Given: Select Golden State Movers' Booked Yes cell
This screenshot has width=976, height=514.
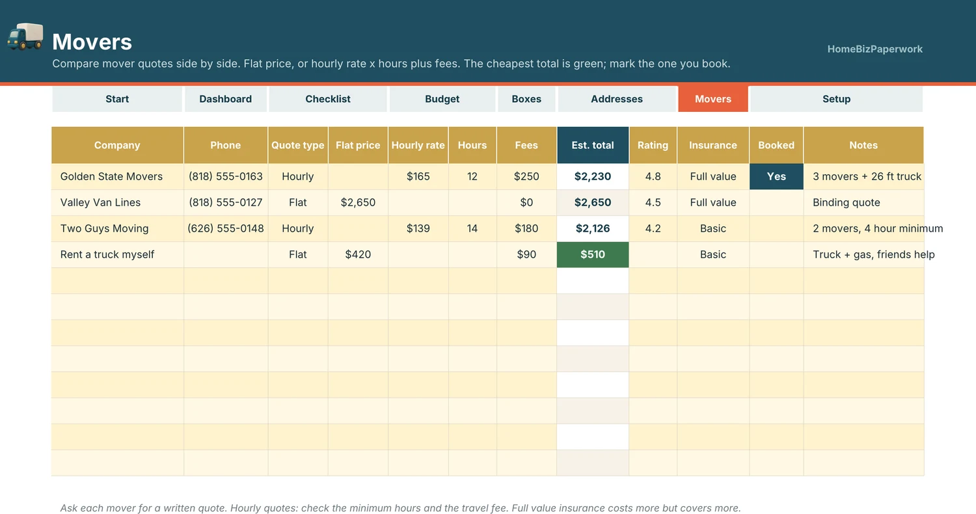Looking at the screenshot, I should pos(776,176).
